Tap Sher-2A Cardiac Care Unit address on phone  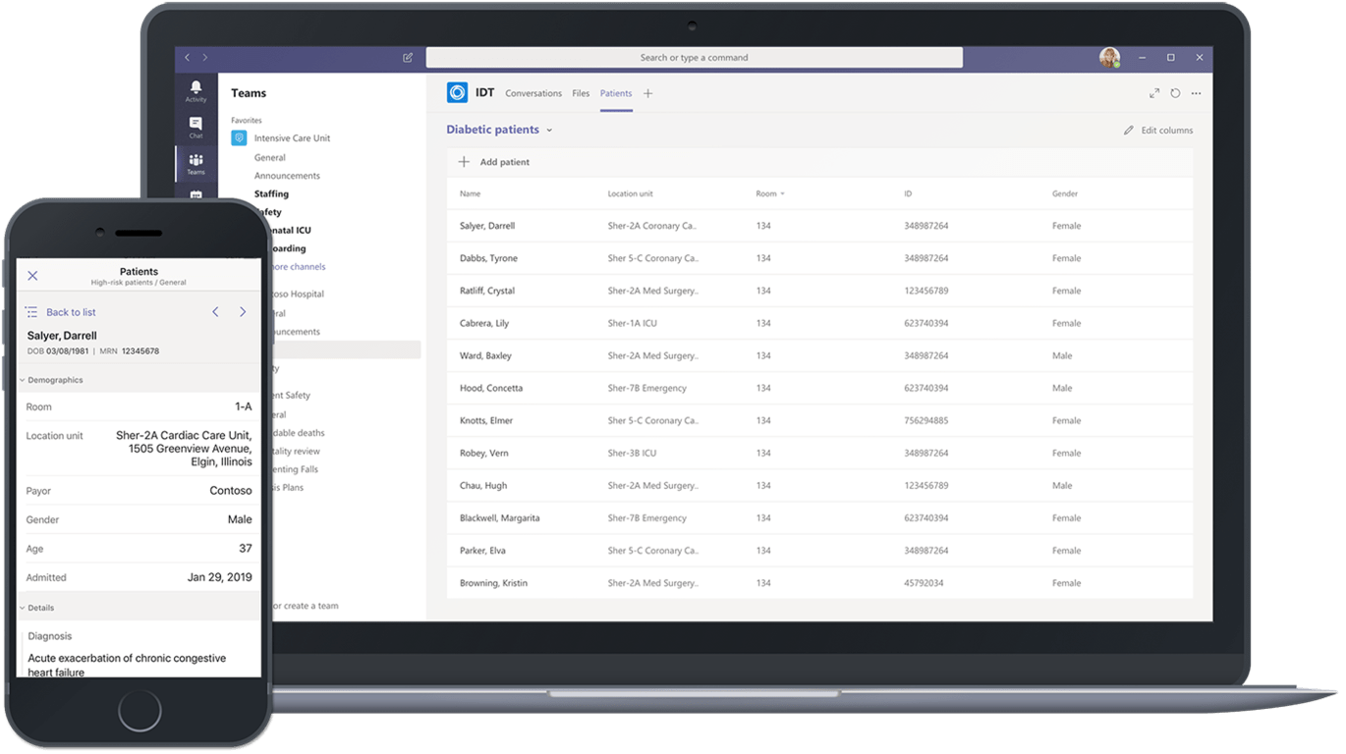click(x=184, y=449)
